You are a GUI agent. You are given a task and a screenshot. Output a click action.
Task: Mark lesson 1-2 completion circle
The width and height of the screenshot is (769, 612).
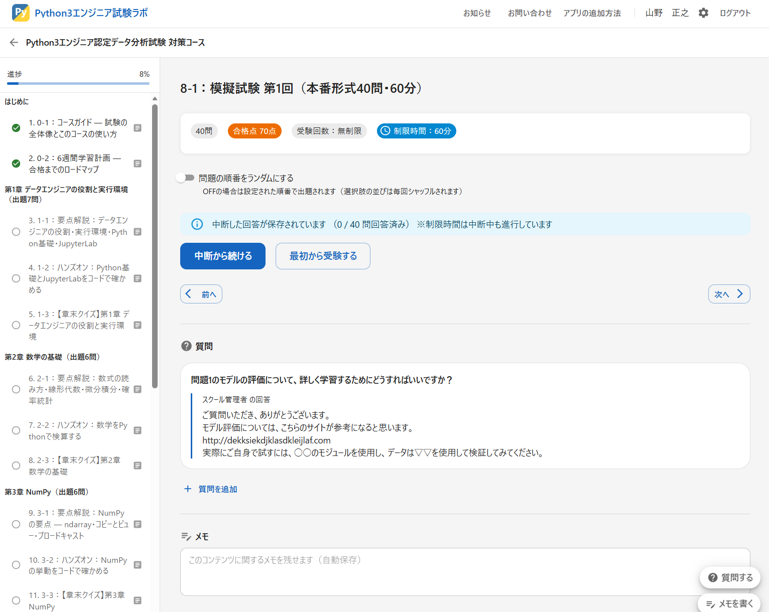pos(16,278)
